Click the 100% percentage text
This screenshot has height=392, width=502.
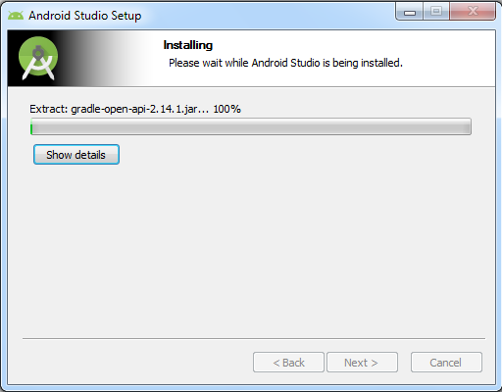point(226,109)
